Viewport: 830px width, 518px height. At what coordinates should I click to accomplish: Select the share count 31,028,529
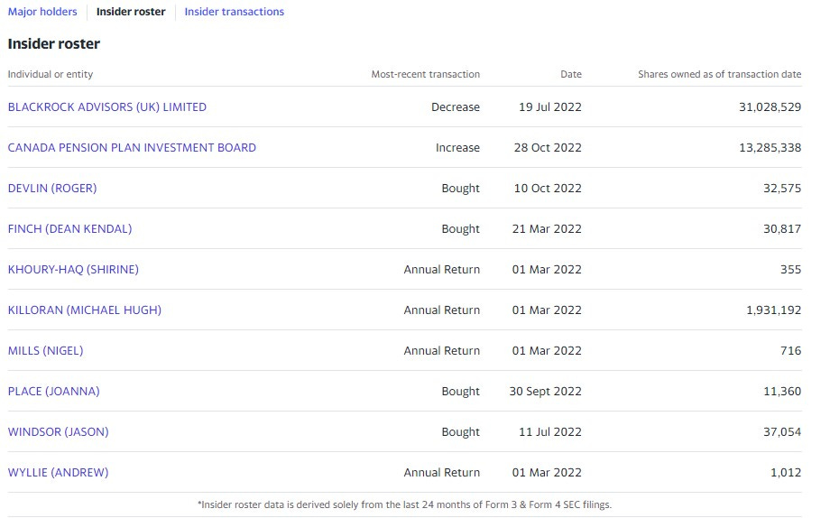pos(770,107)
